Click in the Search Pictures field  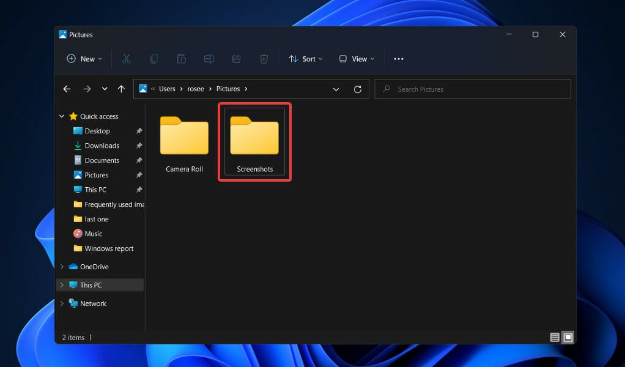(472, 89)
